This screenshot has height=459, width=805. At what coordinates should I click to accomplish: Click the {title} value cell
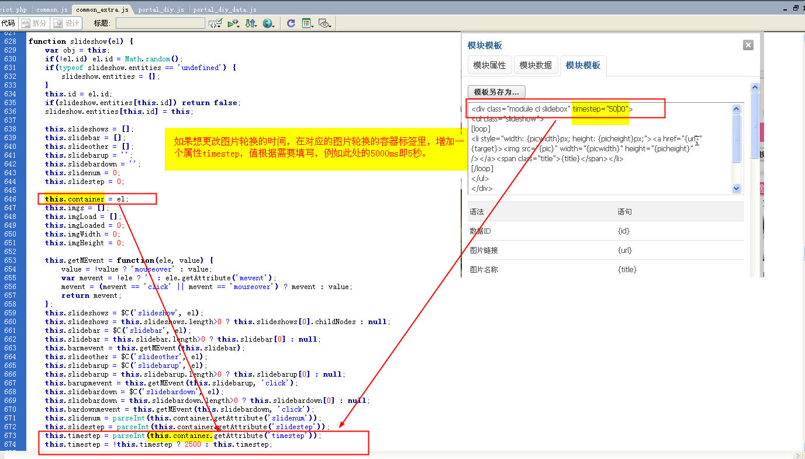click(627, 270)
